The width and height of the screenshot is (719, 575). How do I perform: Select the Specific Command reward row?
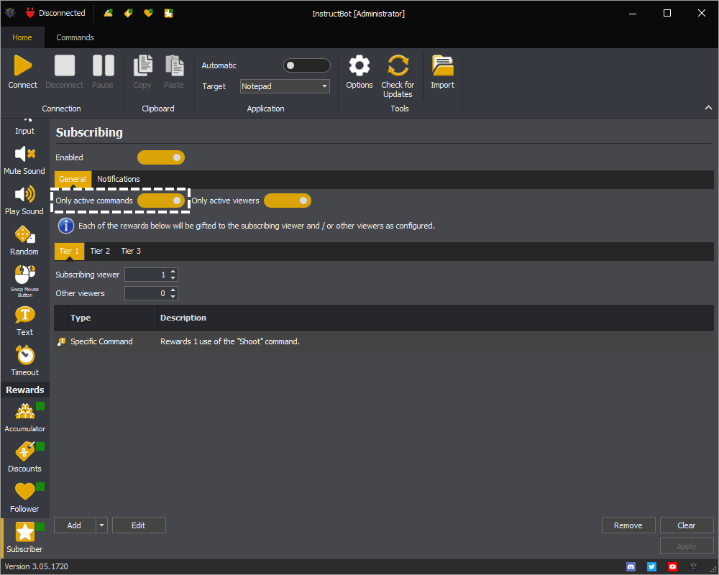click(x=384, y=341)
